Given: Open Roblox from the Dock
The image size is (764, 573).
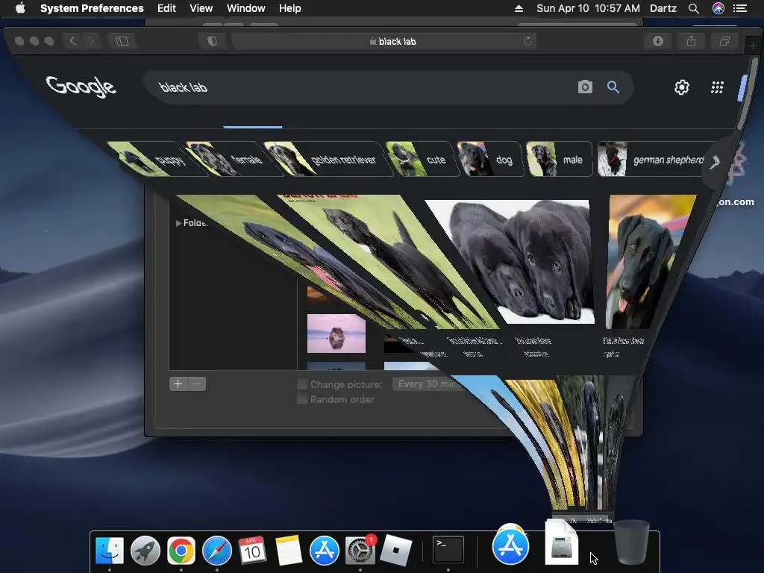Looking at the screenshot, I should click(395, 551).
